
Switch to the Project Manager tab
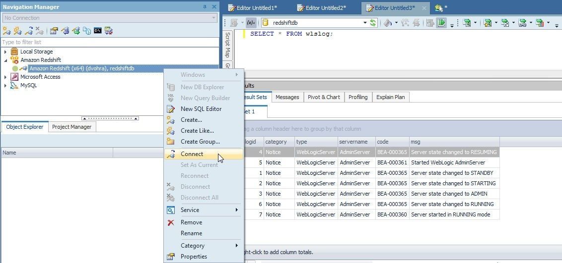[71, 126]
